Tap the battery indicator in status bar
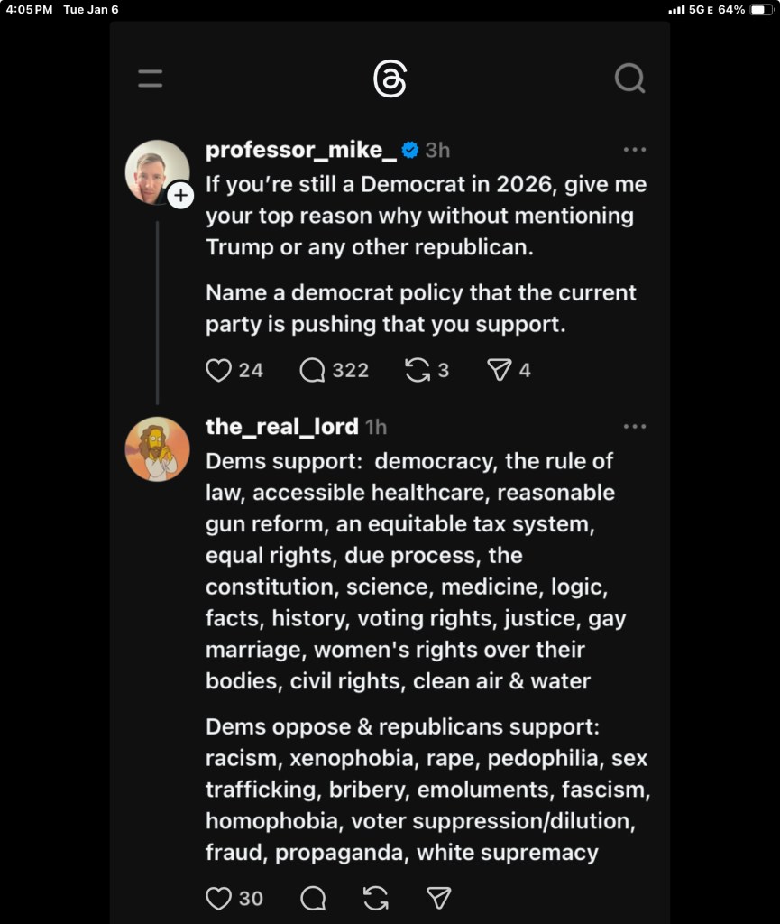This screenshot has width=780, height=924. [x=757, y=10]
